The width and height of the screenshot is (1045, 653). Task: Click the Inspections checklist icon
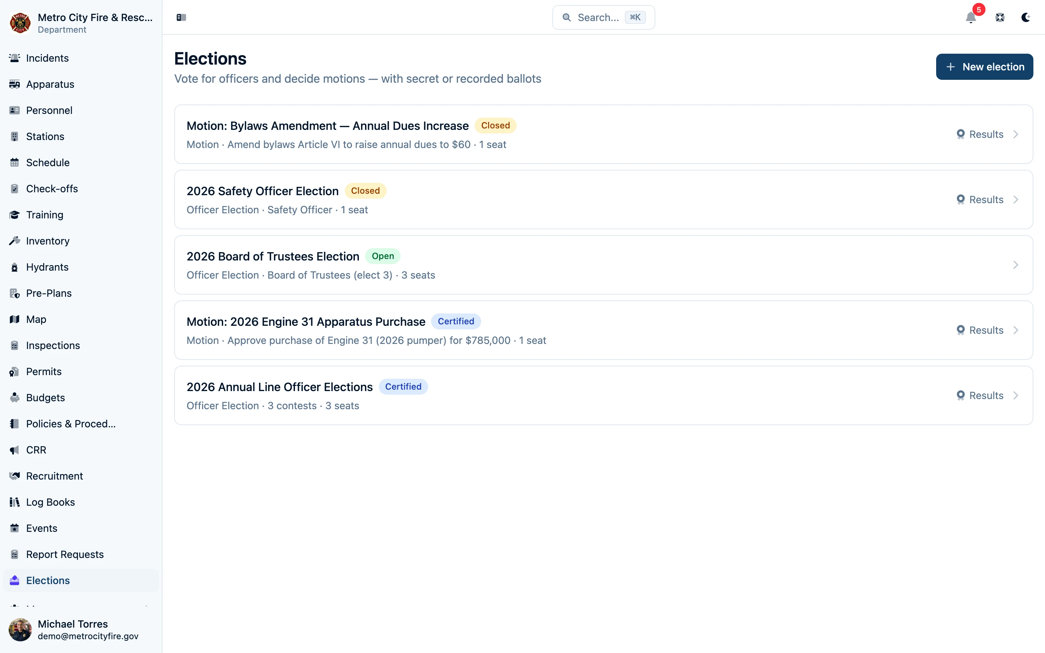click(x=15, y=345)
